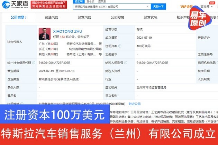Click the 有限责任公司(港澳台法人独资) company type

pyautogui.click(x=59, y=79)
